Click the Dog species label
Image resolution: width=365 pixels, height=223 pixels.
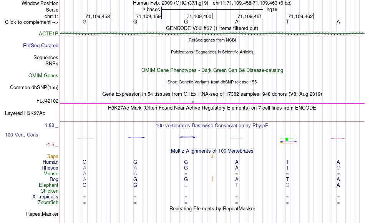pos(54,180)
